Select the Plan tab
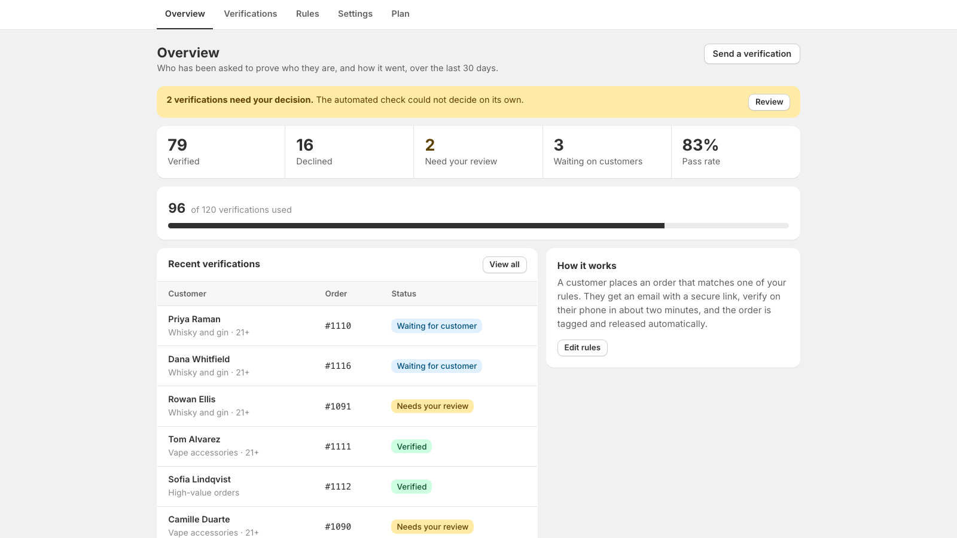 click(401, 14)
